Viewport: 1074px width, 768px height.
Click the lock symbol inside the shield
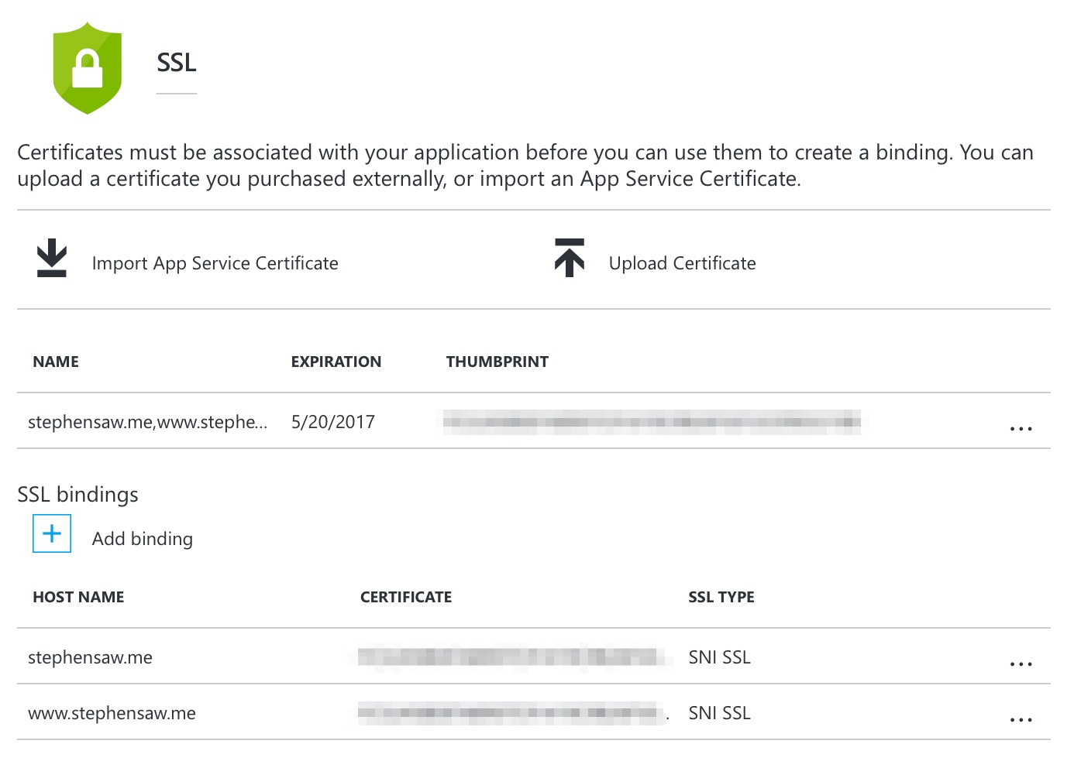click(87, 68)
